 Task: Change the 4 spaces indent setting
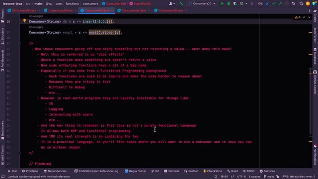pyautogui.click(x=254, y=177)
